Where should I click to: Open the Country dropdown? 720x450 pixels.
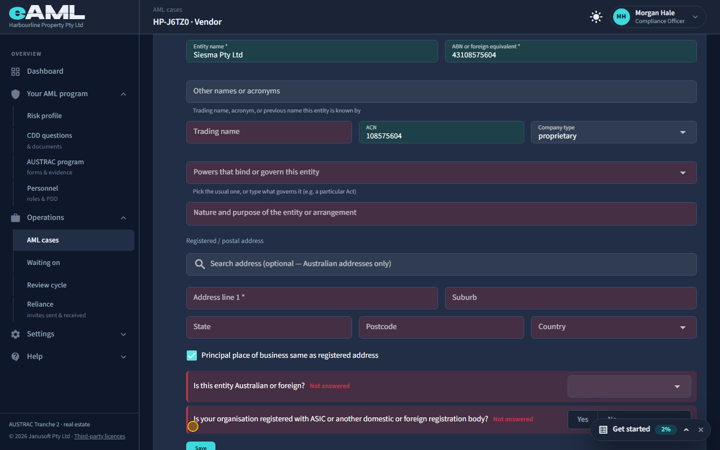(614, 327)
